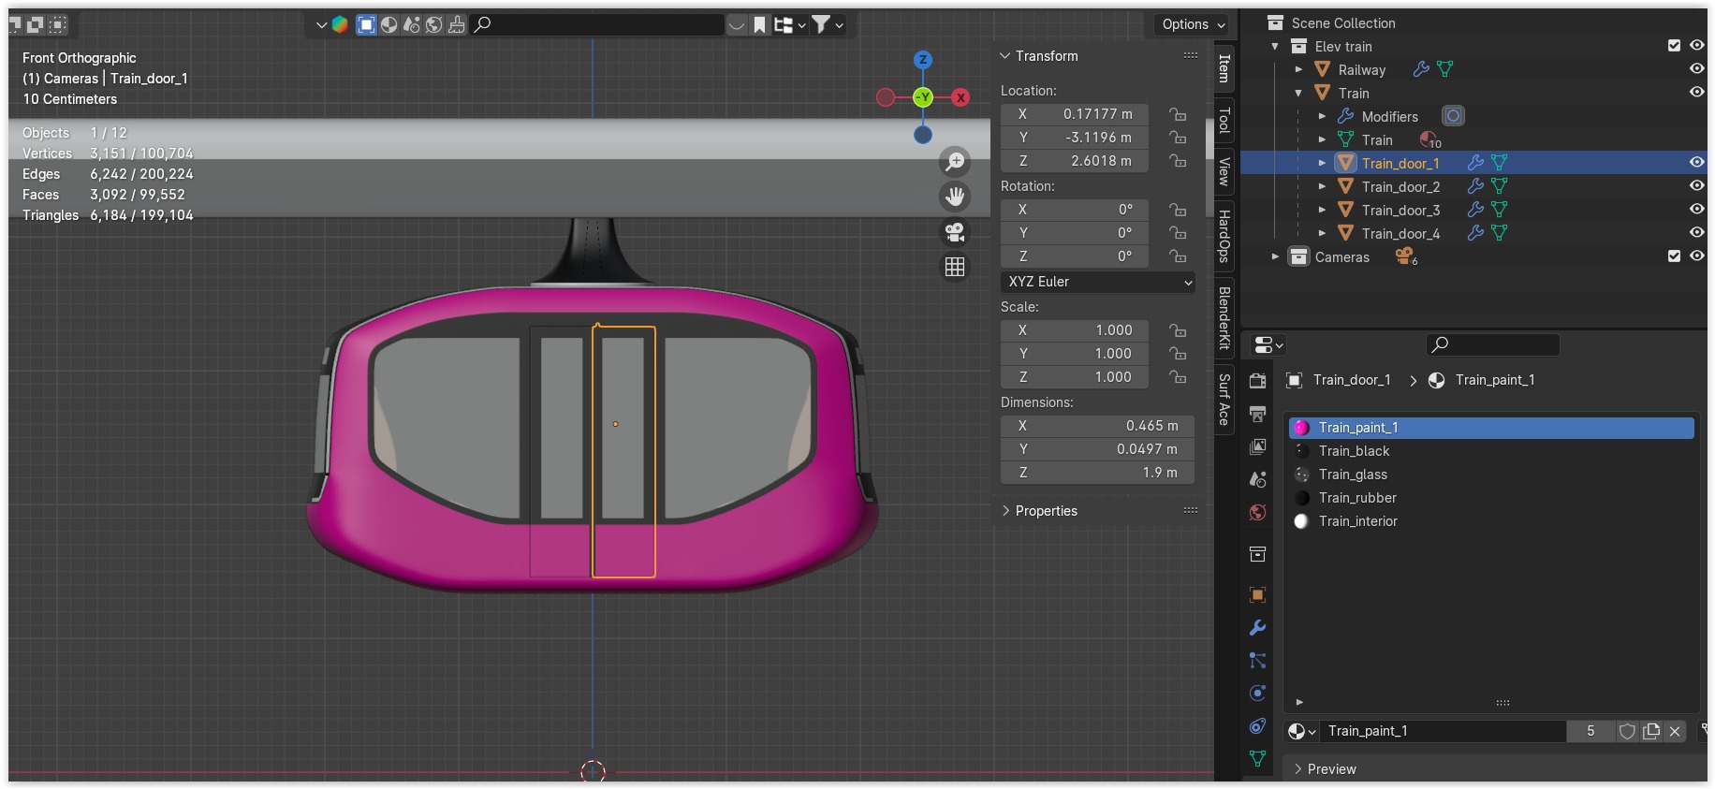Click the Train_paint_1 material name field
Screen dimensions: 1715x789
tap(1444, 731)
